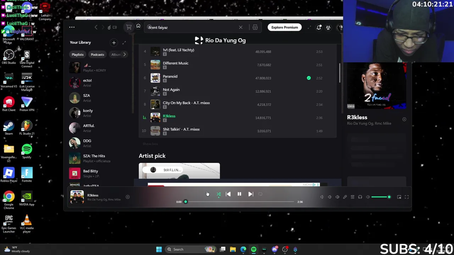Open the R3kless title in now playing panel
This screenshot has width=454, height=255.
tap(357, 117)
